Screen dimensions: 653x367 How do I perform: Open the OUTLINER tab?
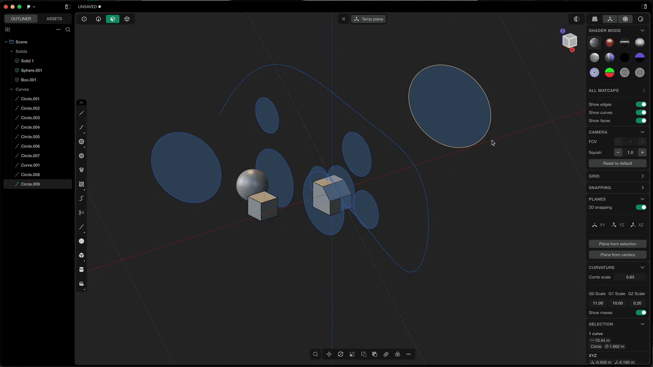coord(21,19)
